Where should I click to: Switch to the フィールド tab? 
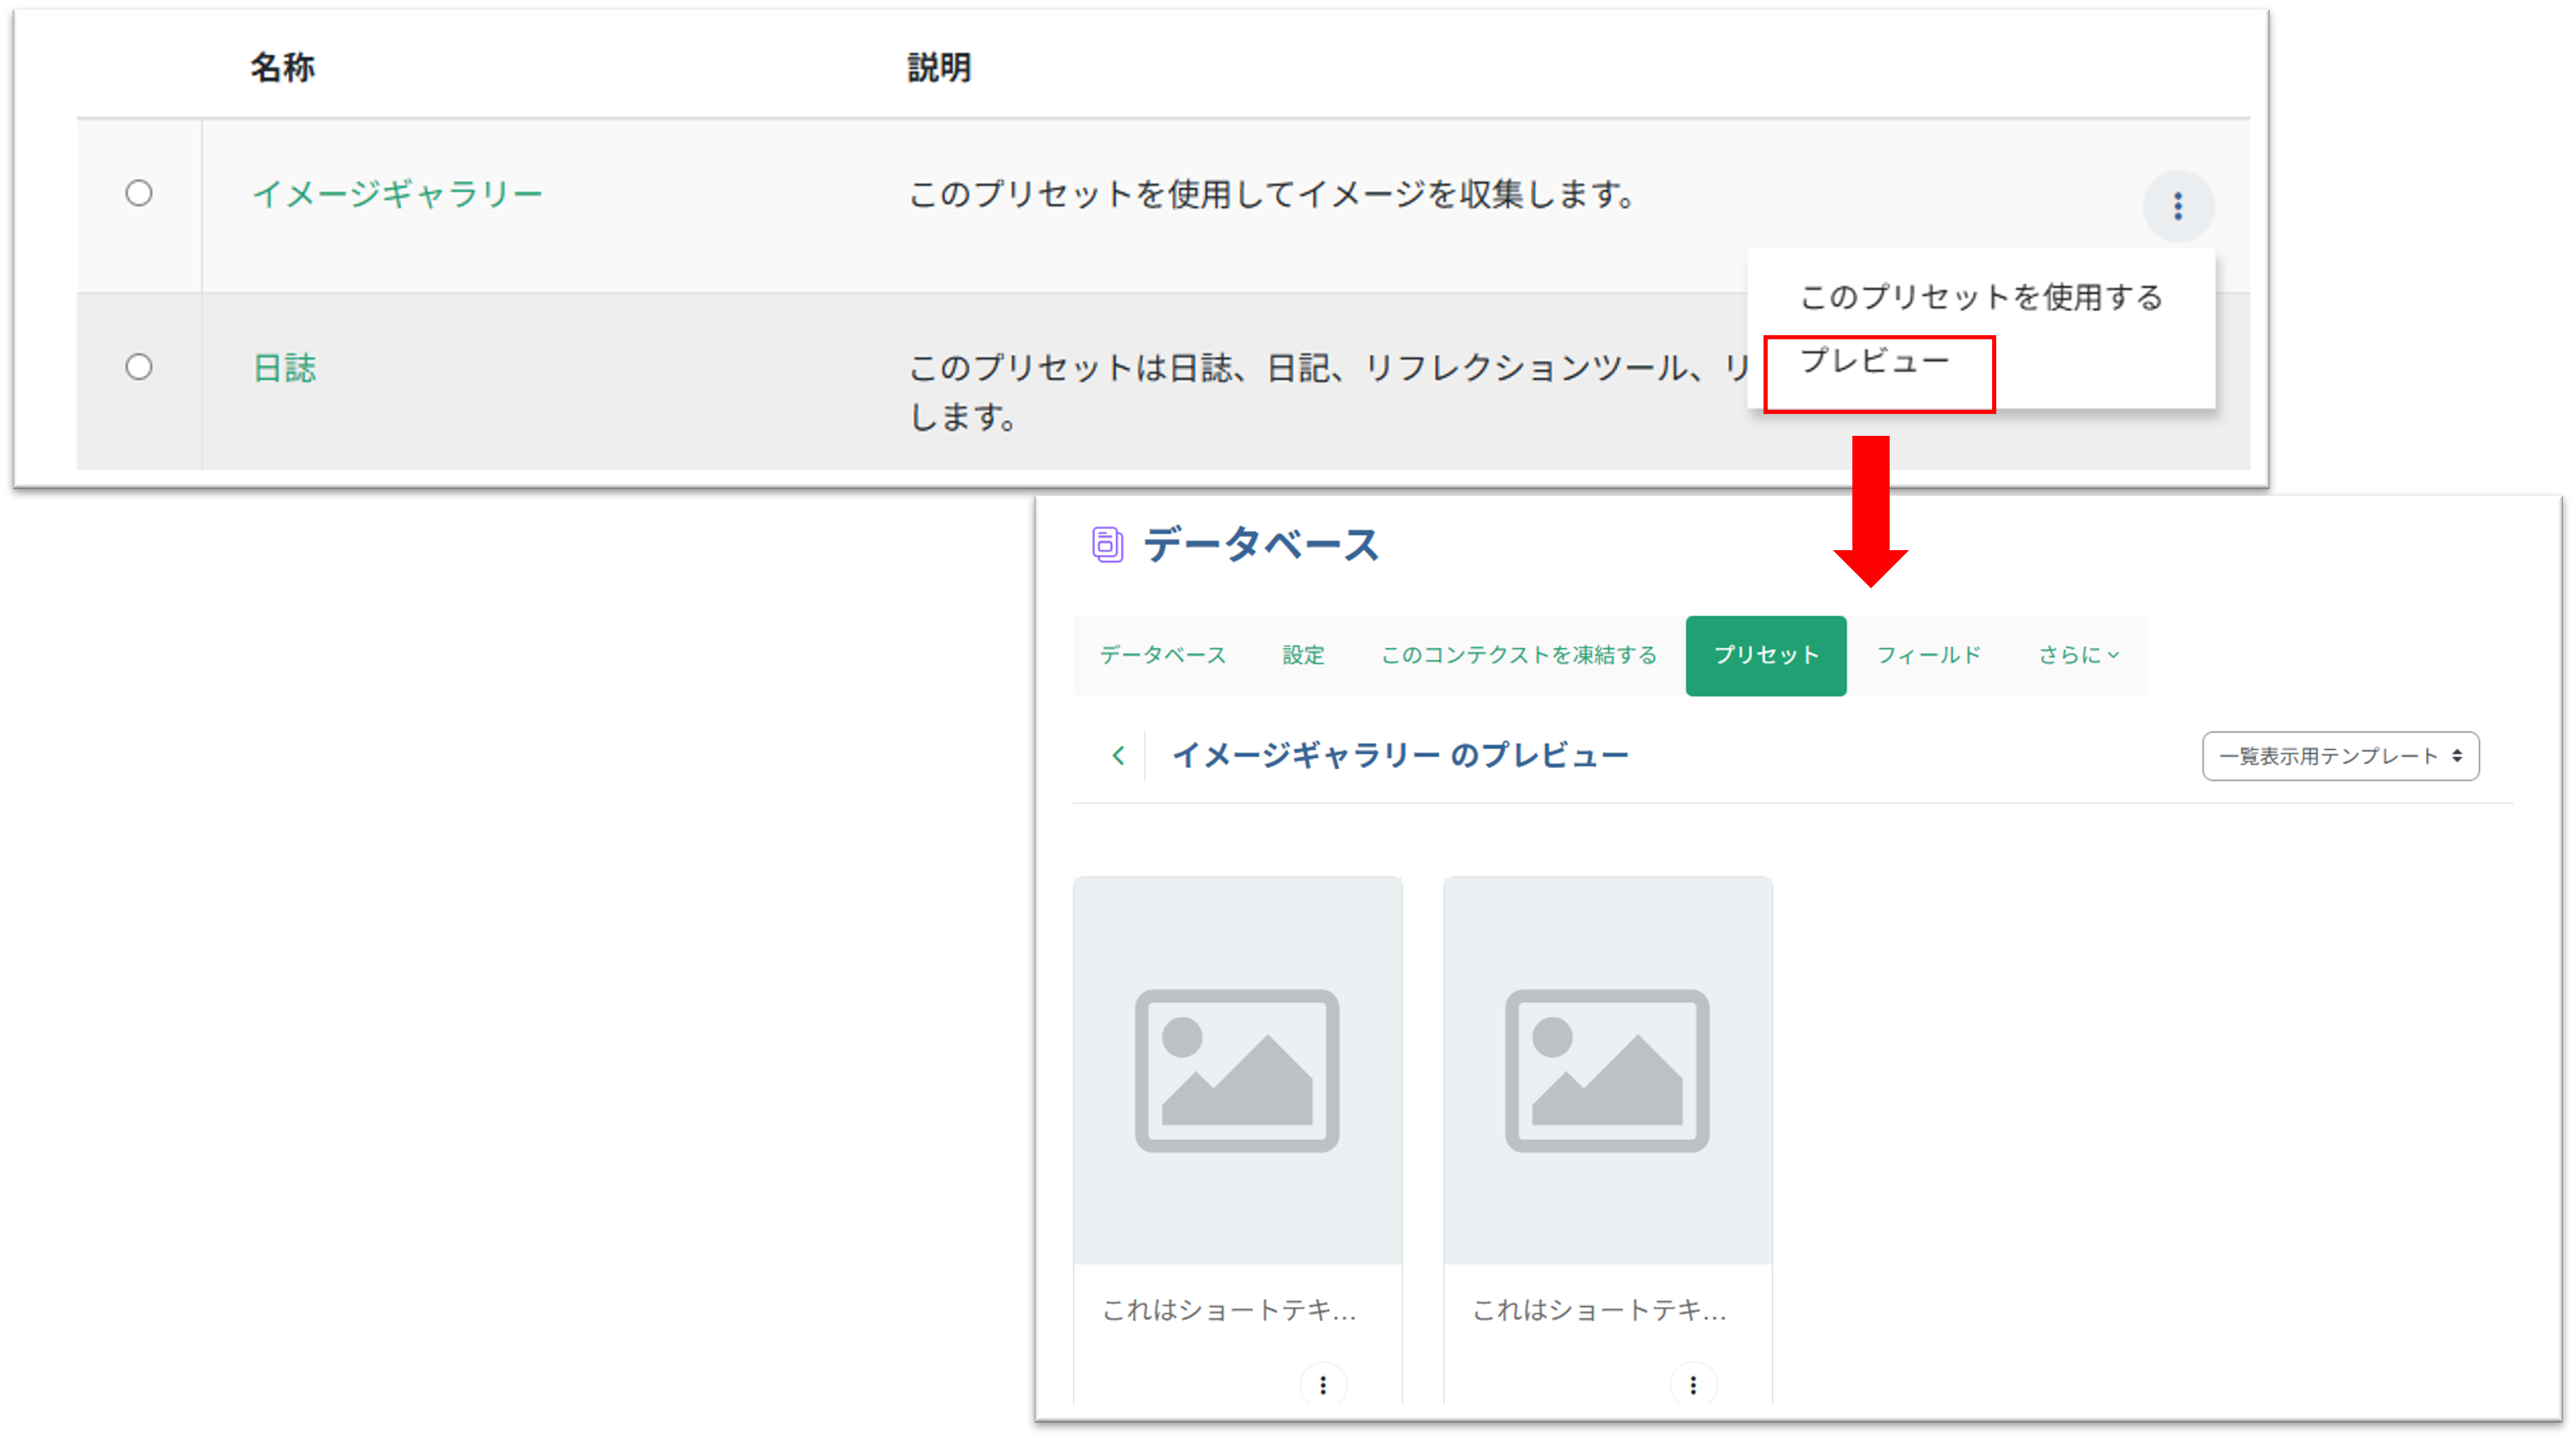pos(1928,655)
